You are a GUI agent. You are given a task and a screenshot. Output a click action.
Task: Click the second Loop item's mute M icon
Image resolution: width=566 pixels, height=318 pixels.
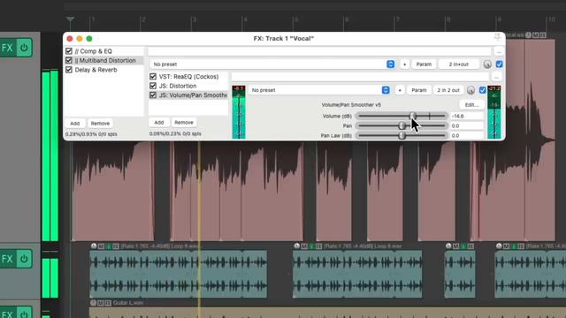[304, 246]
